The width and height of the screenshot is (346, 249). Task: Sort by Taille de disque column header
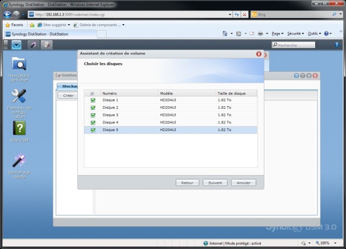point(236,93)
